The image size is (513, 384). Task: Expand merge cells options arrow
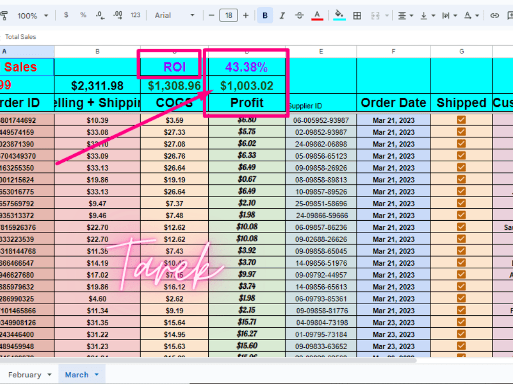pos(387,15)
